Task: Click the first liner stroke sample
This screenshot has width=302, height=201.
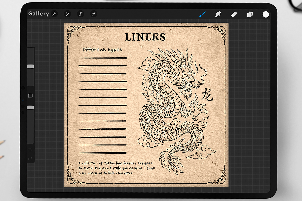Action: pos(103,58)
